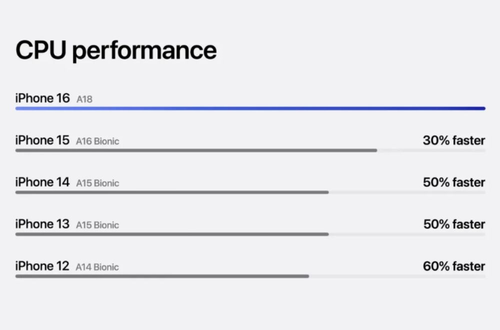Click the A18 chip label
Screen dimensions: 500x330
84,99
